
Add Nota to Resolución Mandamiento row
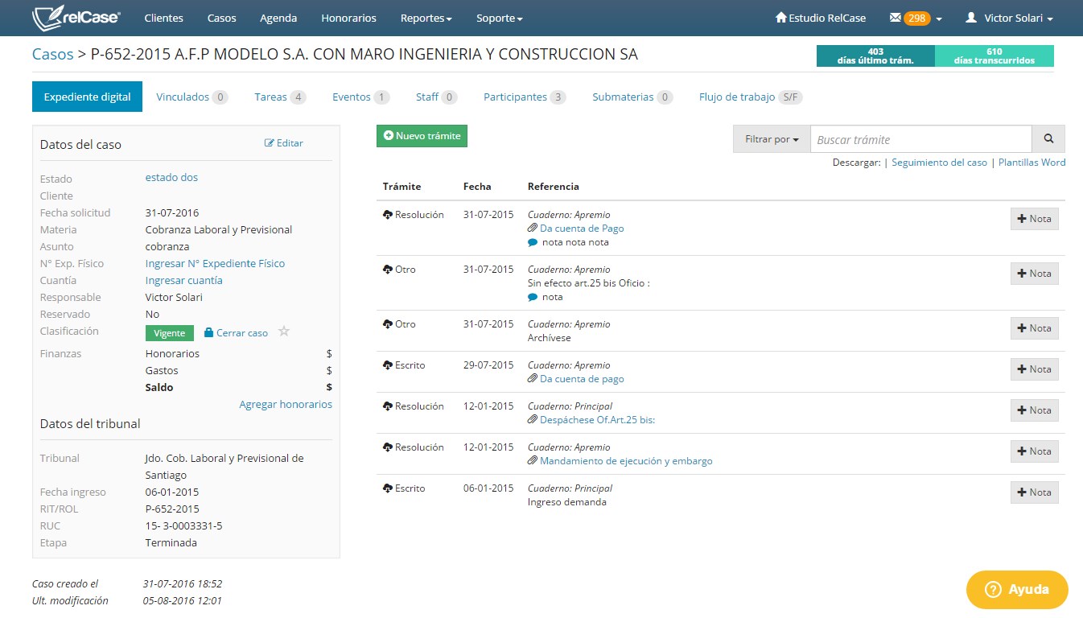(x=1034, y=451)
